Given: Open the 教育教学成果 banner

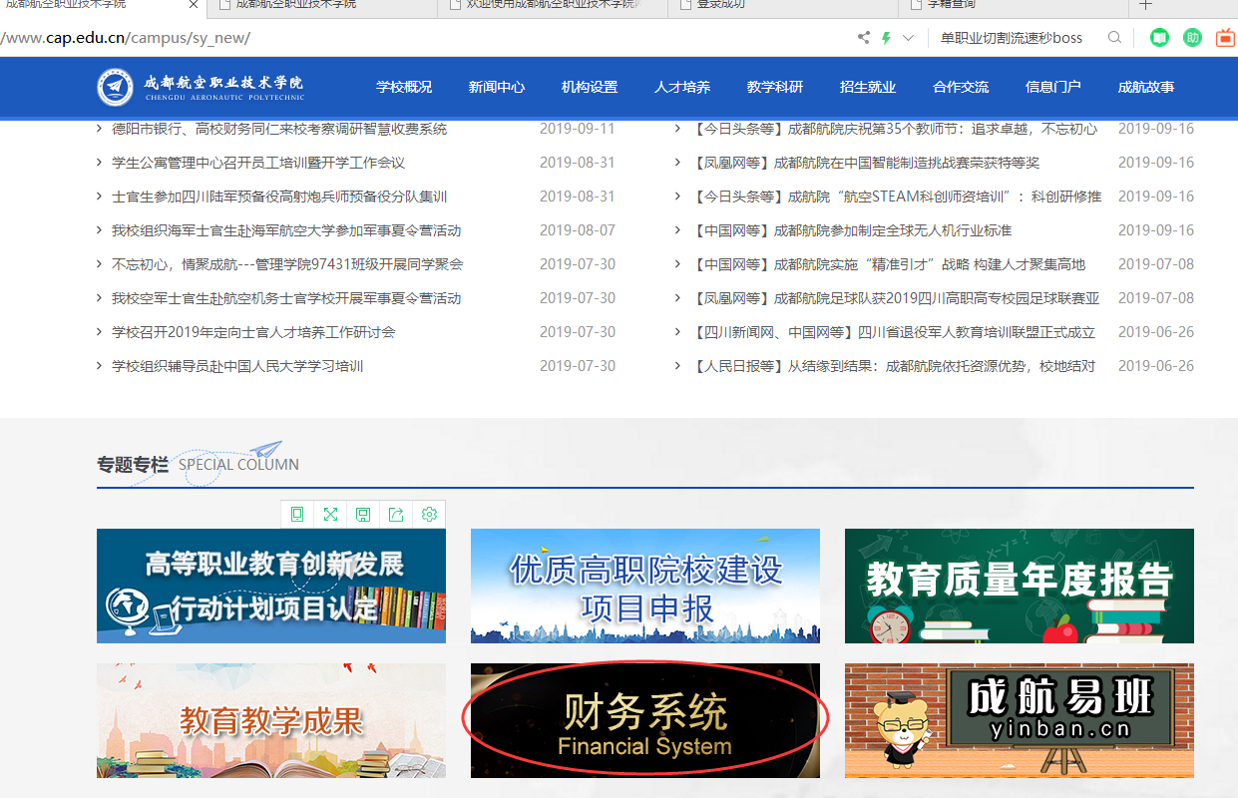Looking at the screenshot, I should pyautogui.click(x=271, y=720).
